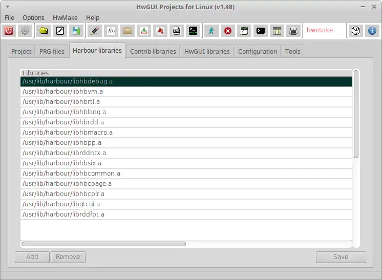Image resolution: width=382 pixels, height=280 pixels.
Task: Click the hwmake text field
Action: pyautogui.click(x=325, y=30)
